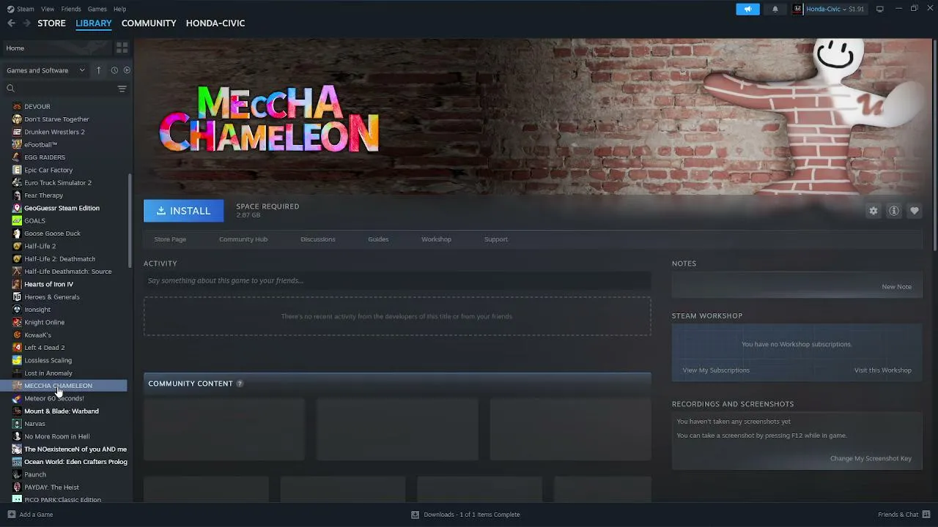The height and width of the screenshot is (527, 938).
Task: Open game settings gear for MECCHA CHAMELEON
Action: (874, 211)
